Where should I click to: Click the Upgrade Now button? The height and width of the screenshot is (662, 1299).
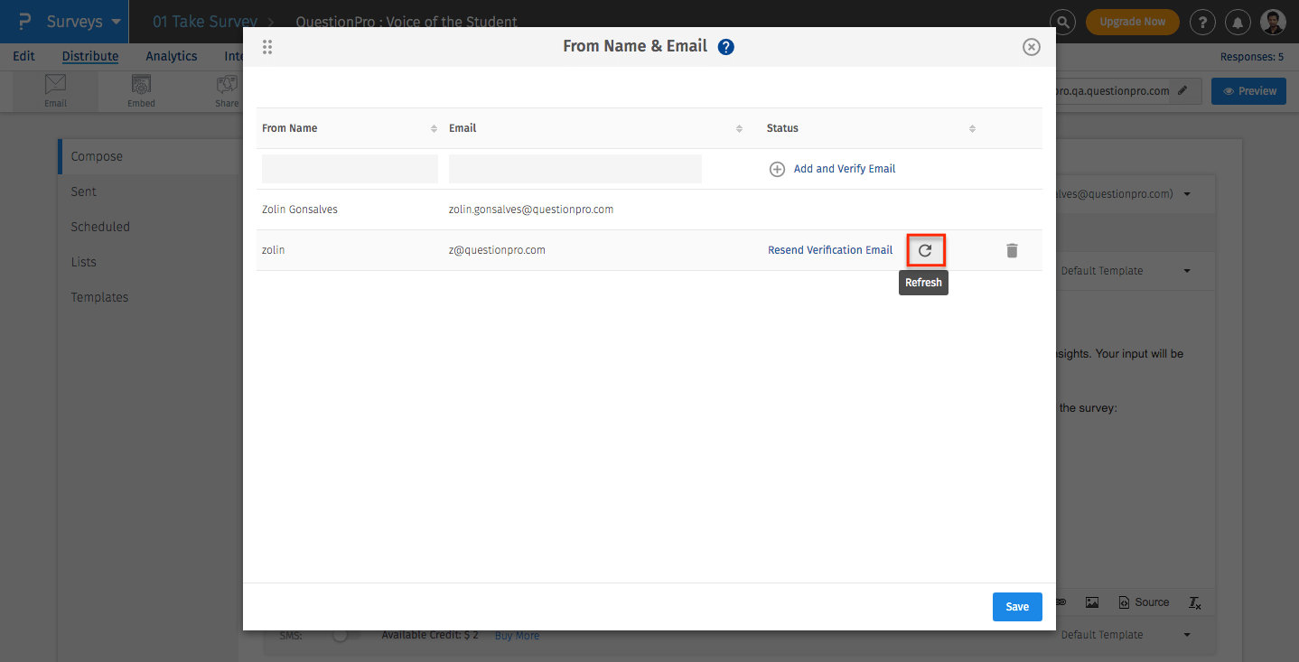tap(1133, 22)
